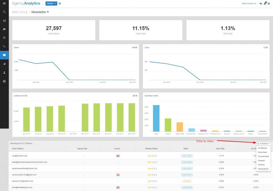Click the search magnifier icon in sidebar

4,12
